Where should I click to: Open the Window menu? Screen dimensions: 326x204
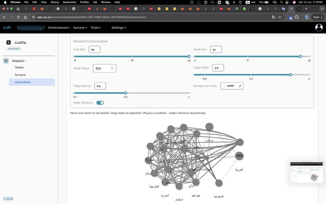pyautogui.click(x=106, y=2)
